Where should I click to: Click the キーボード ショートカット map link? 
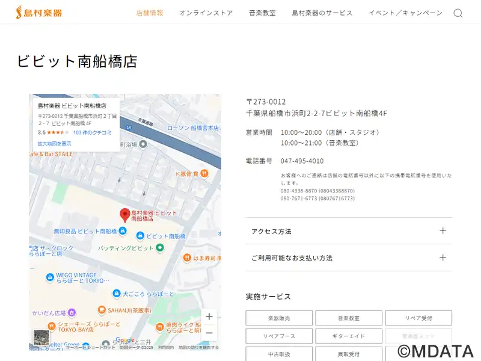(91, 347)
